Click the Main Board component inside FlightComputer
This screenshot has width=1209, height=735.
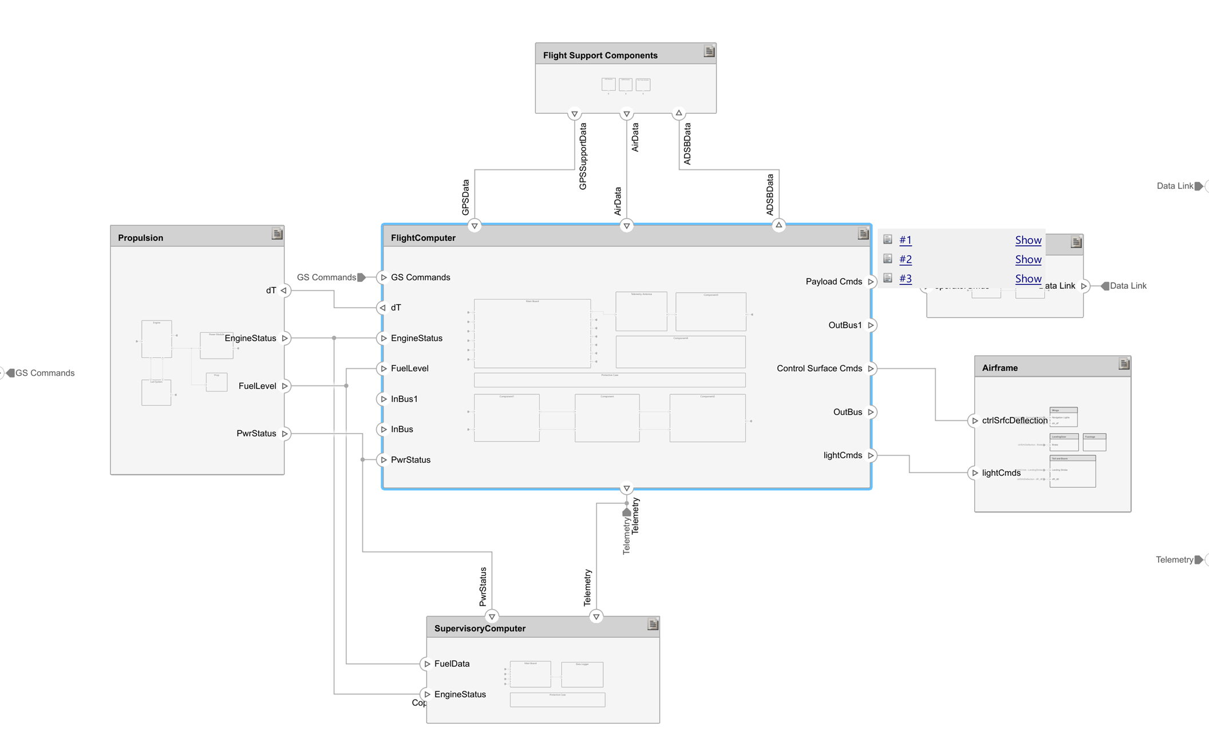tap(532, 333)
